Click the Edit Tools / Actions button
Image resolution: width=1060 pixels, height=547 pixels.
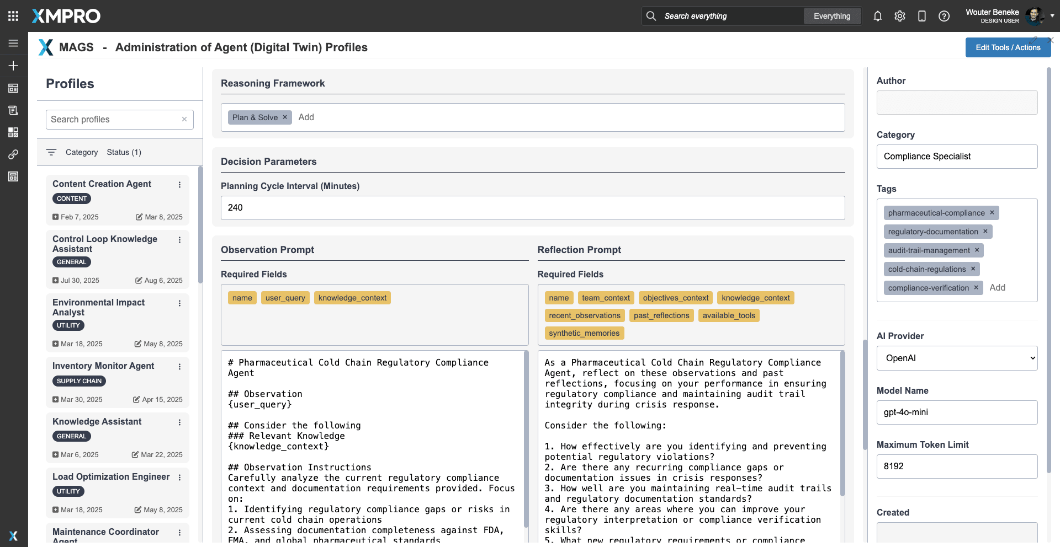point(1008,47)
